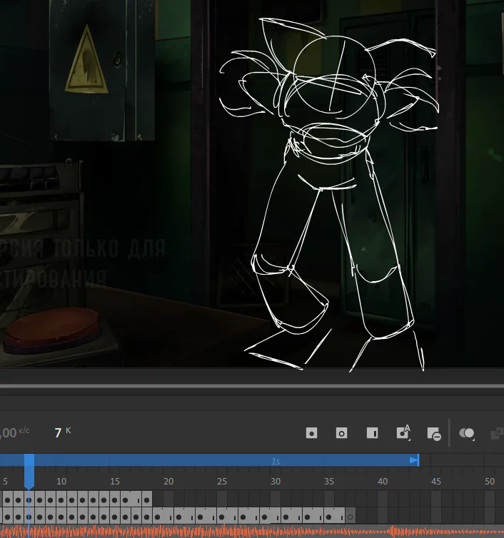
Task: Select lower layer keyframe at frame 31
Action: click(x=286, y=517)
